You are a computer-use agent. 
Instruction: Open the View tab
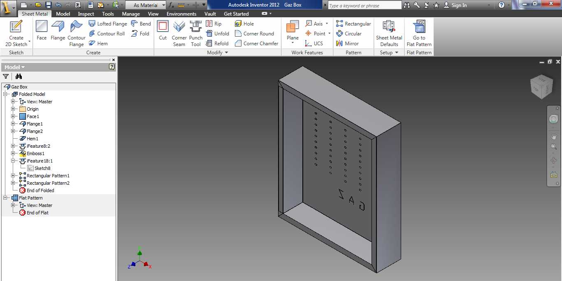153,14
